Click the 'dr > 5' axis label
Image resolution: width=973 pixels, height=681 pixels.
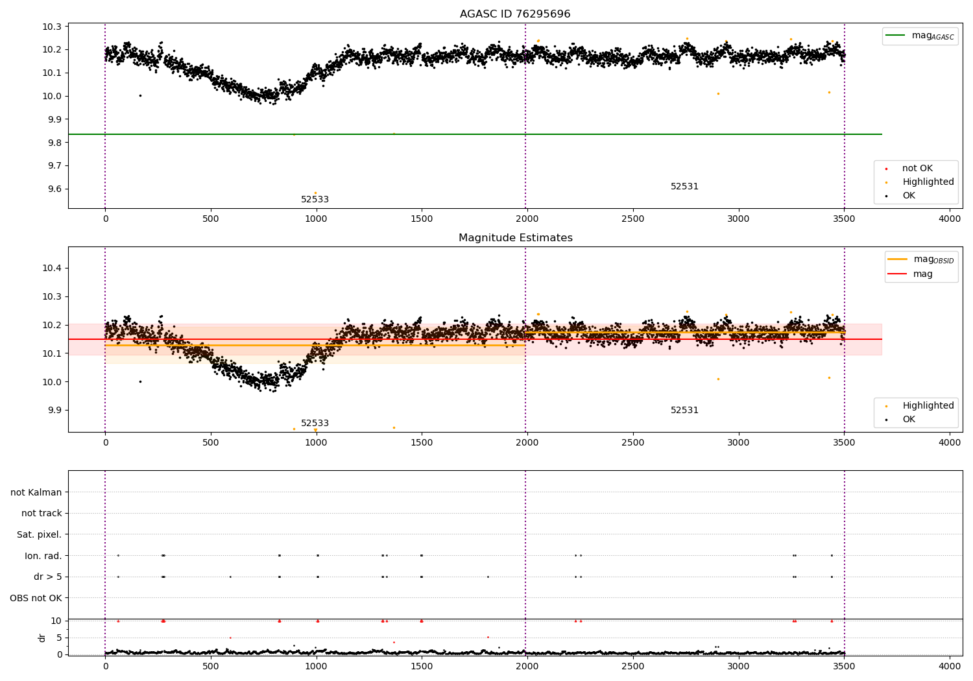click(x=48, y=577)
